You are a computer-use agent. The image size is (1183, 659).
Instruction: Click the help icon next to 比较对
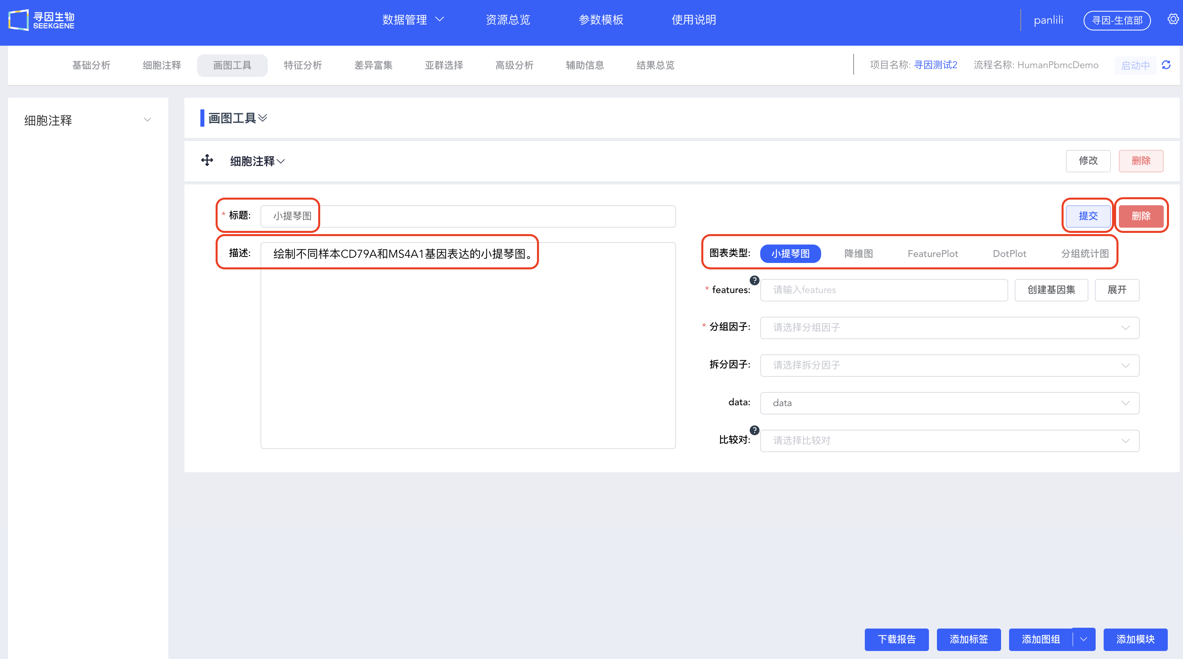tap(754, 430)
